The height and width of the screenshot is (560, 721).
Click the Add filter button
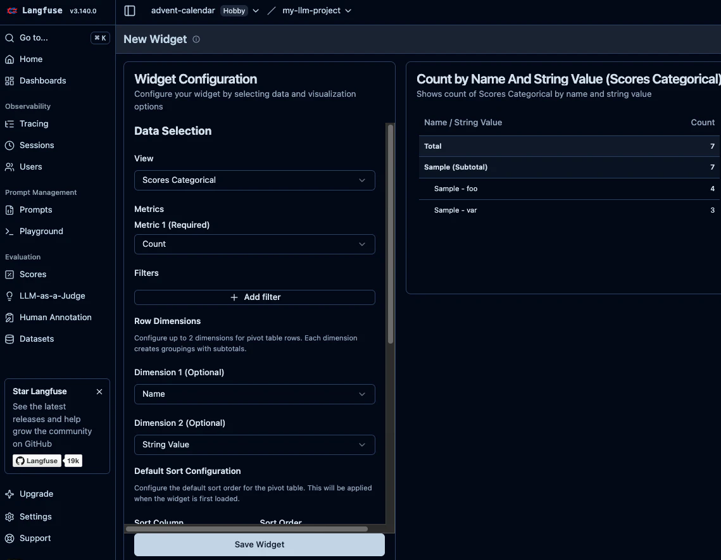254,297
